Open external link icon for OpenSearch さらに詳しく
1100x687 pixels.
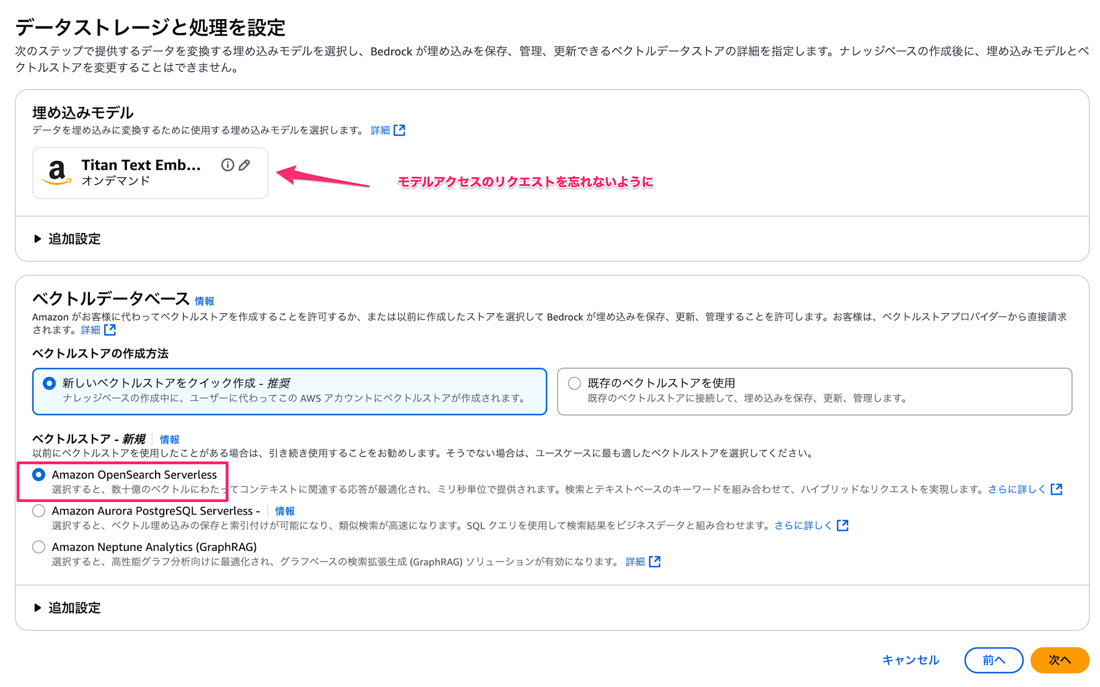coord(1056,489)
